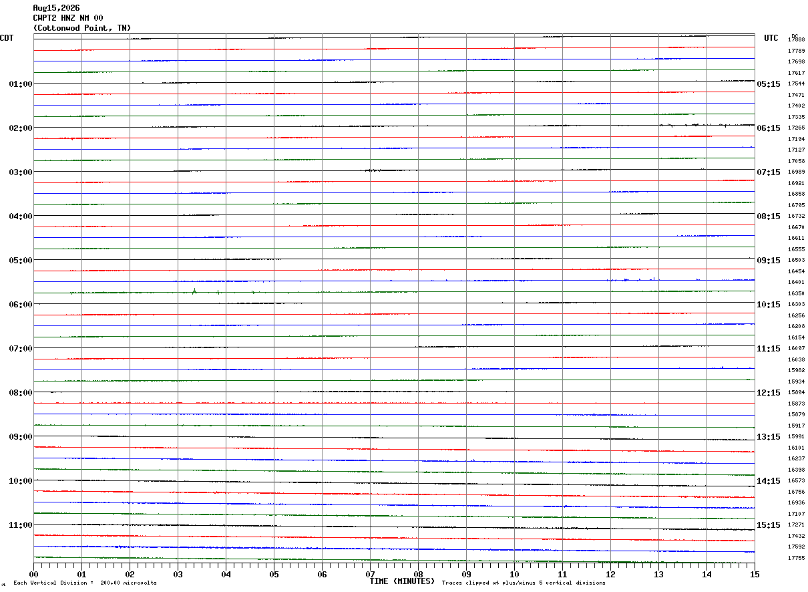This screenshot has height=592, width=808.
Task: Click the traces clipped footnote text
Action: click(524, 583)
